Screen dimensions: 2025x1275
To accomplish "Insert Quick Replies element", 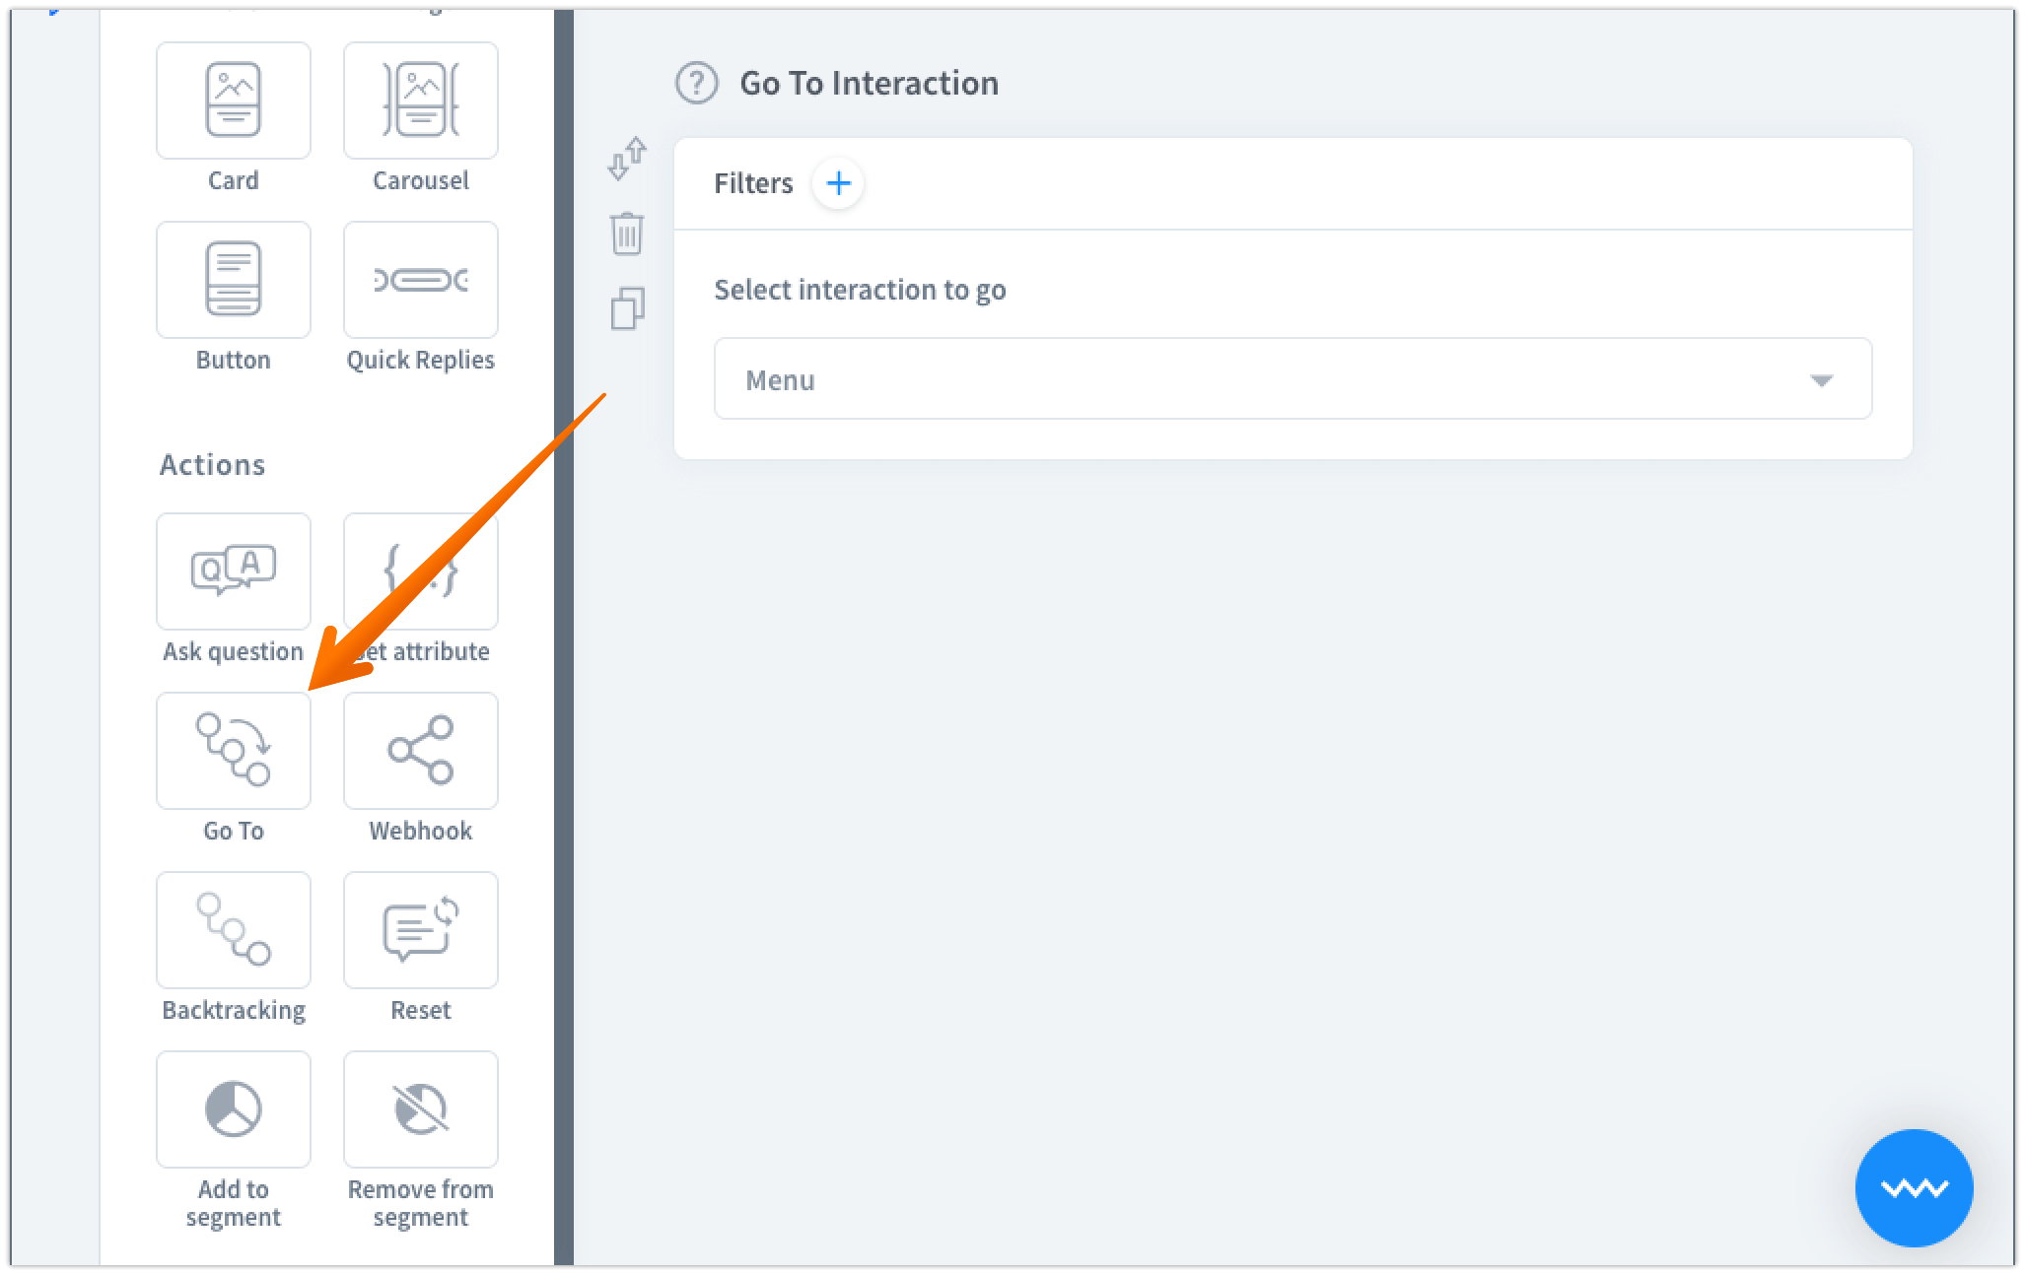I will [x=421, y=280].
